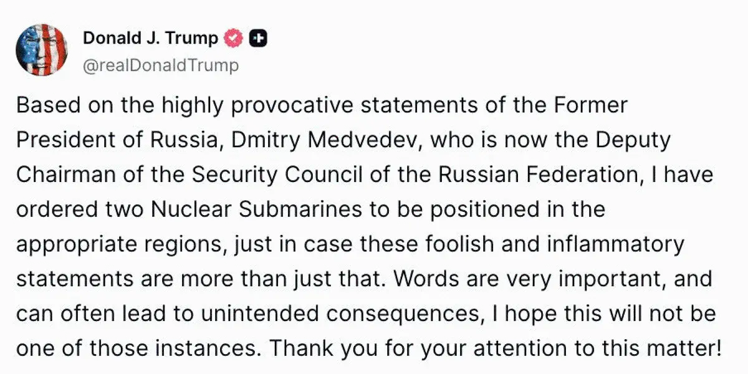The image size is (748, 374).
Task: Open the @realDonaldTrump handle link
Action: tap(160, 65)
